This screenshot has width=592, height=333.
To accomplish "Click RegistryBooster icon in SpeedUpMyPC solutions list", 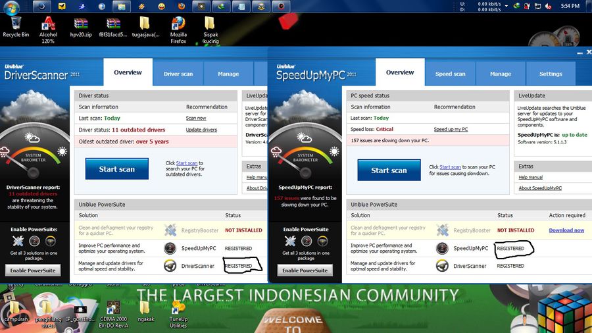I will coord(442,230).
